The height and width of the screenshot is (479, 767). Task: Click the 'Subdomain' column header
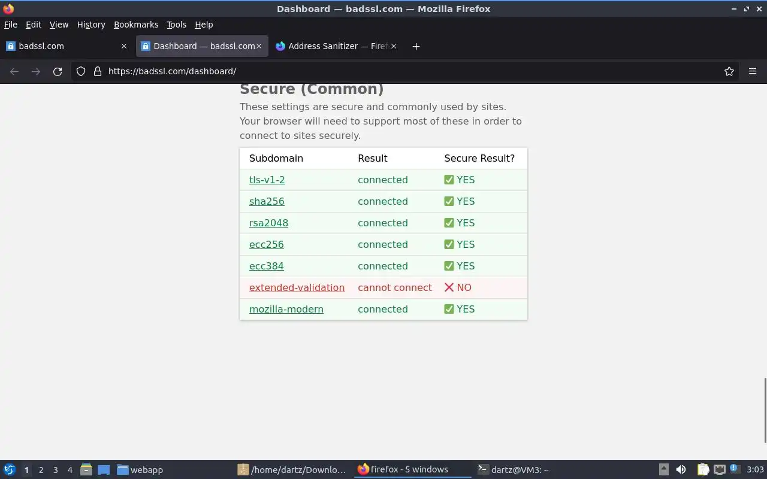[276, 158]
